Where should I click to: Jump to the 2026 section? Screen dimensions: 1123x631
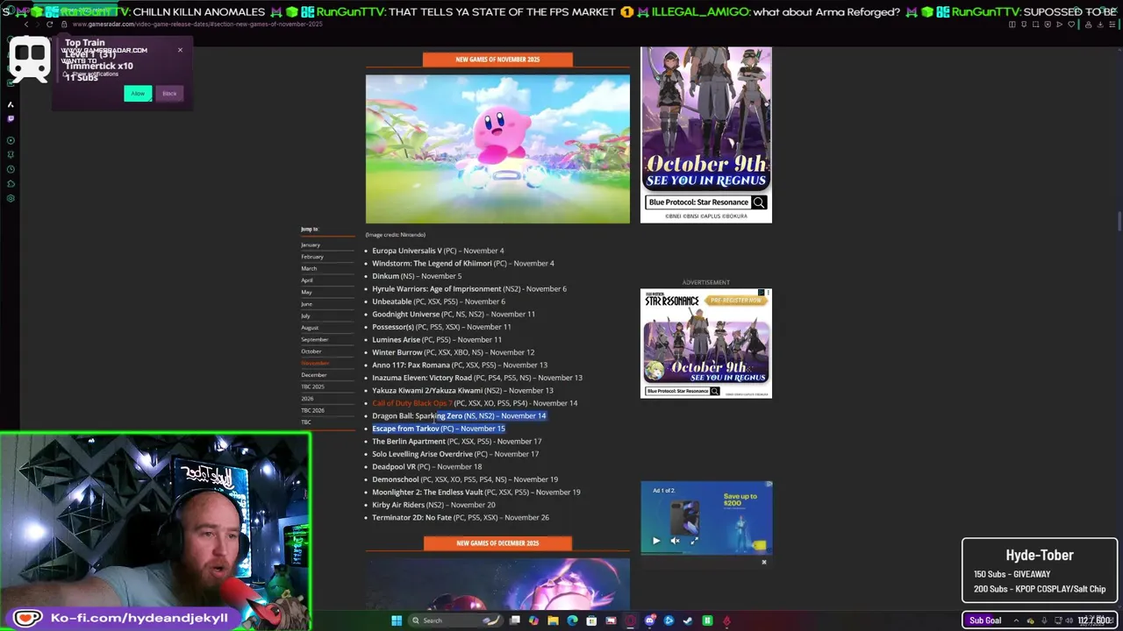307,399
